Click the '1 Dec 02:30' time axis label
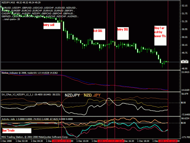This screenshot has width=190, height=143. coord(22,141)
